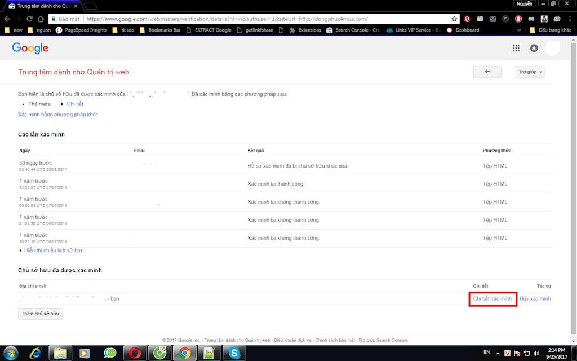The image size is (577, 361).
Task: Open the Google apps grid
Action: point(516,48)
